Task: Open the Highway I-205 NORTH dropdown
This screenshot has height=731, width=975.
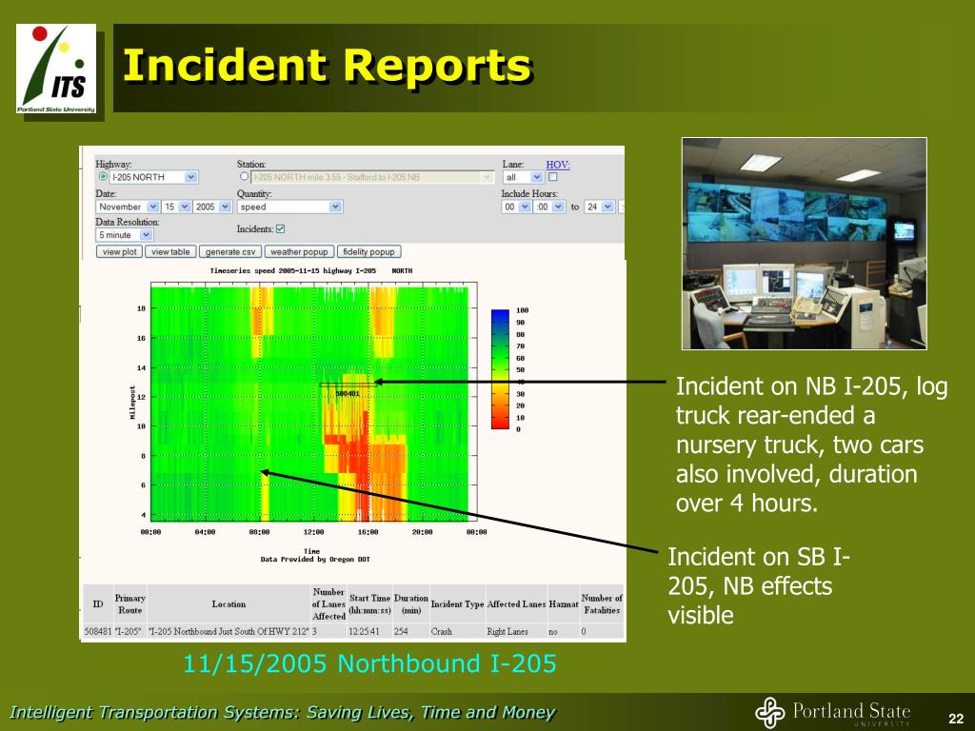Action: click(x=153, y=177)
